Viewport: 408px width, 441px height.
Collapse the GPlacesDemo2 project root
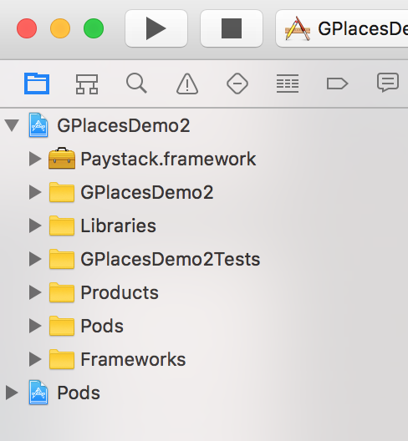[12, 125]
